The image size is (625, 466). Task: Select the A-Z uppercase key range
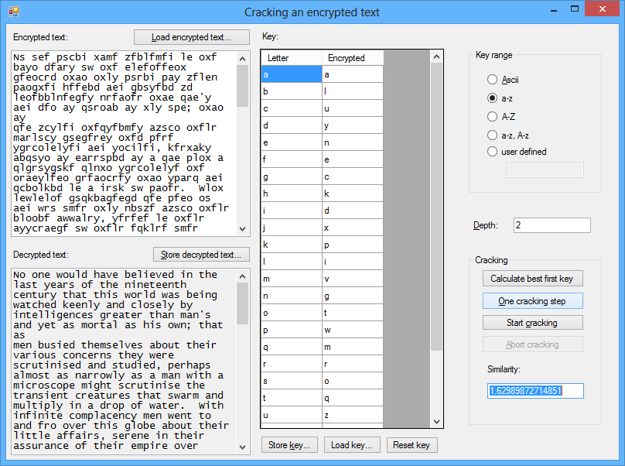point(492,116)
